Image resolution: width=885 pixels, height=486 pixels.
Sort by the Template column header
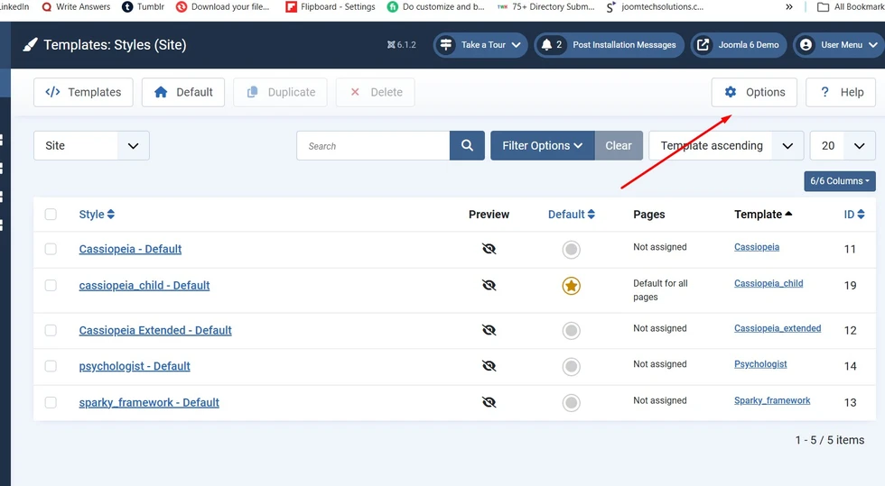point(763,215)
